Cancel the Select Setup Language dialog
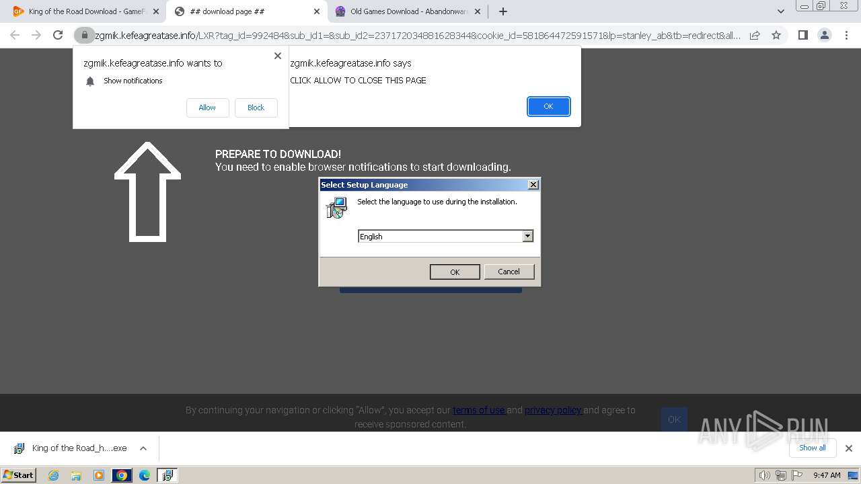The width and height of the screenshot is (861, 484). [x=509, y=272]
